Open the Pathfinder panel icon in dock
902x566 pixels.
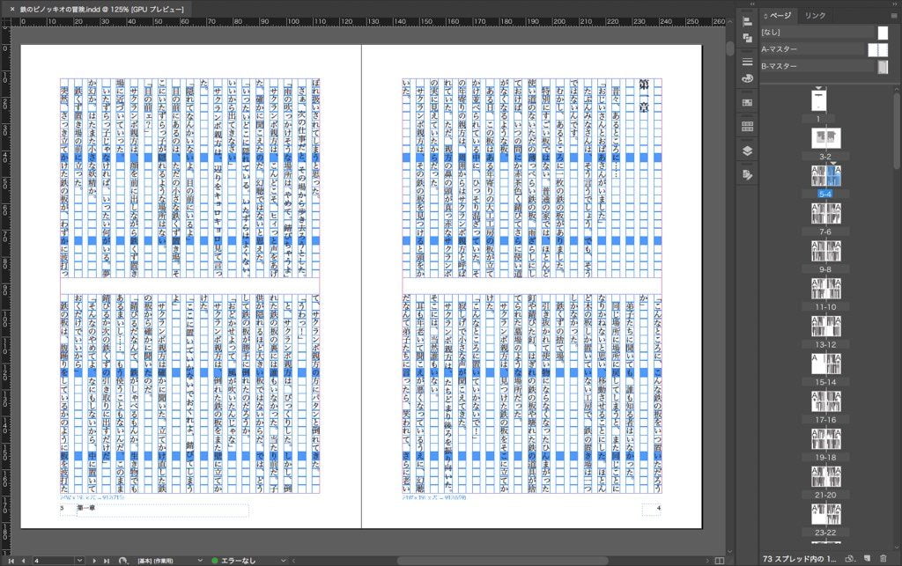coord(747,38)
